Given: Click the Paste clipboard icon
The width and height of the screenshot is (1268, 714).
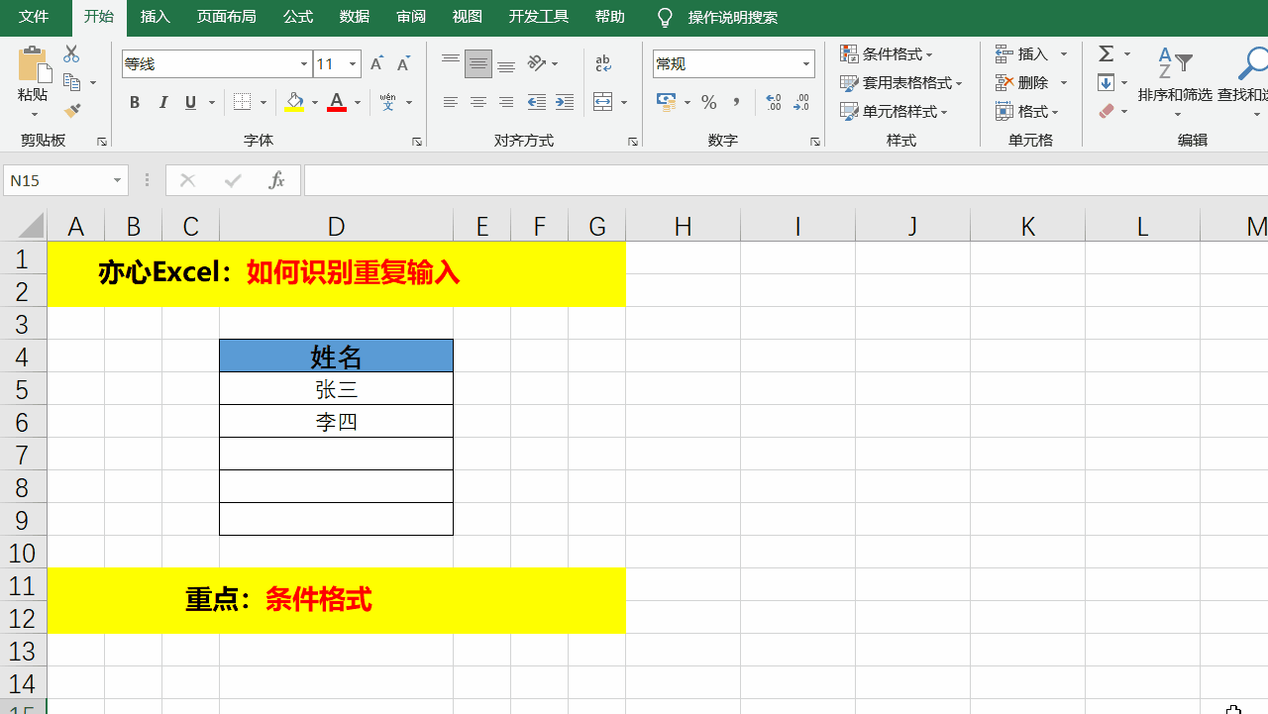Looking at the screenshot, I should click(33, 65).
